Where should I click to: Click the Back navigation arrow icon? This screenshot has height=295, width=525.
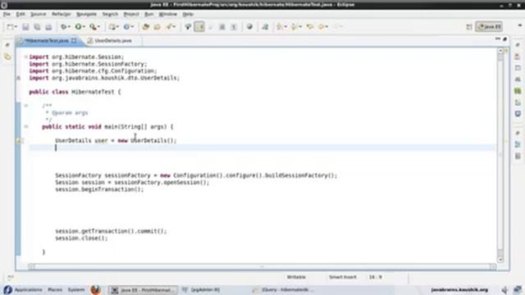tap(322, 27)
